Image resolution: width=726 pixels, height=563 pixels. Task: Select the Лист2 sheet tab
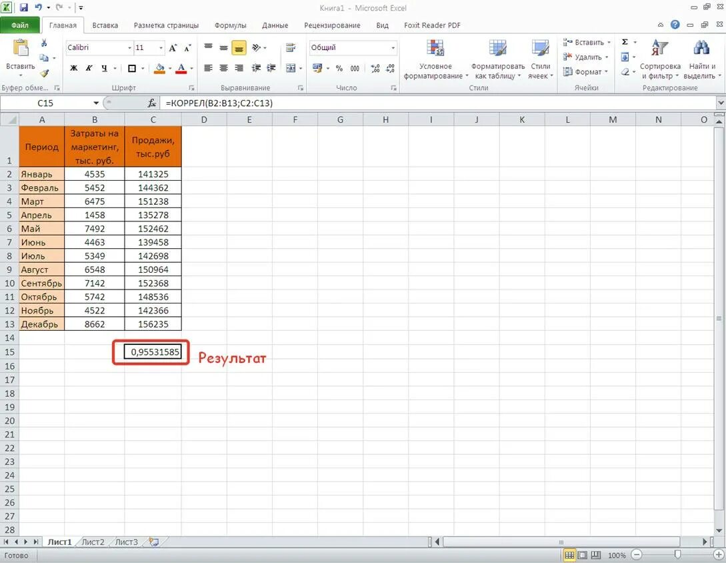(93, 542)
